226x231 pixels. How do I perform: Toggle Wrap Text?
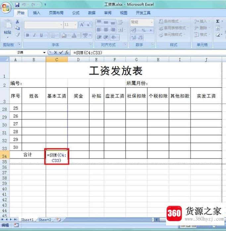coord(121,22)
